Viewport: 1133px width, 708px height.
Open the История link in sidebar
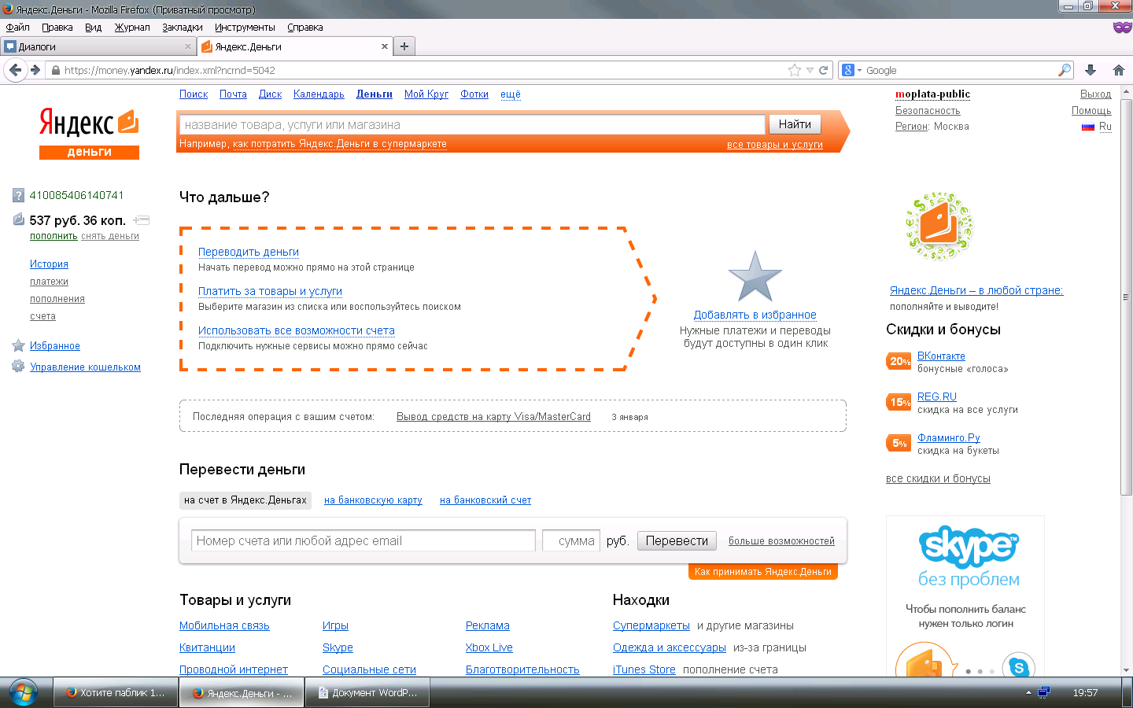pyautogui.click(x=49, y=264)
